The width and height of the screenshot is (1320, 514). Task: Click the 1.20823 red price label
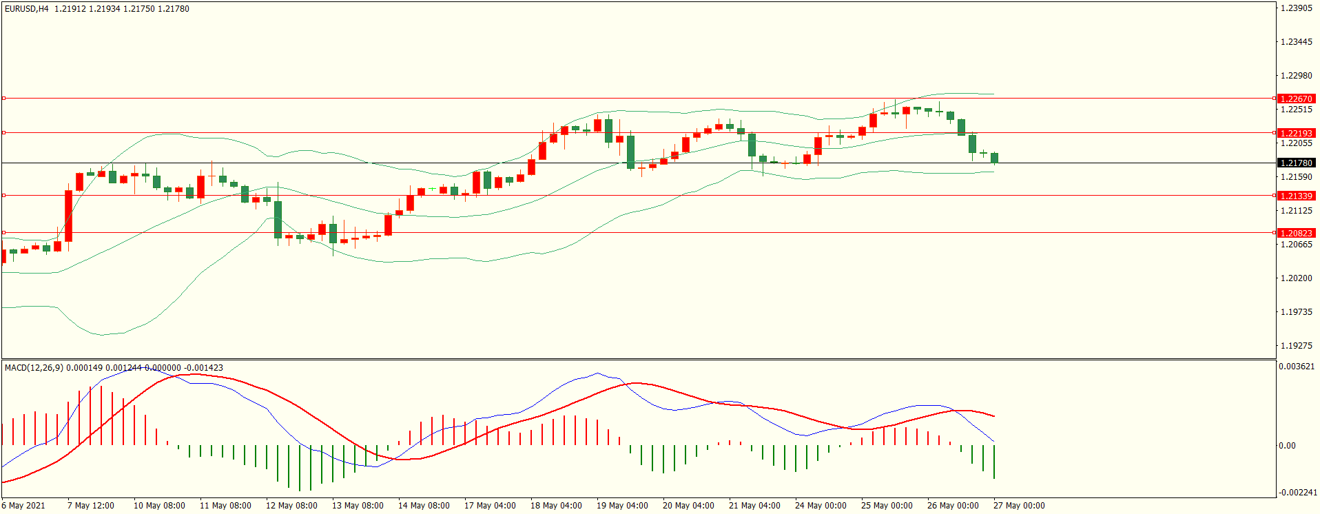coord(1295,233)
